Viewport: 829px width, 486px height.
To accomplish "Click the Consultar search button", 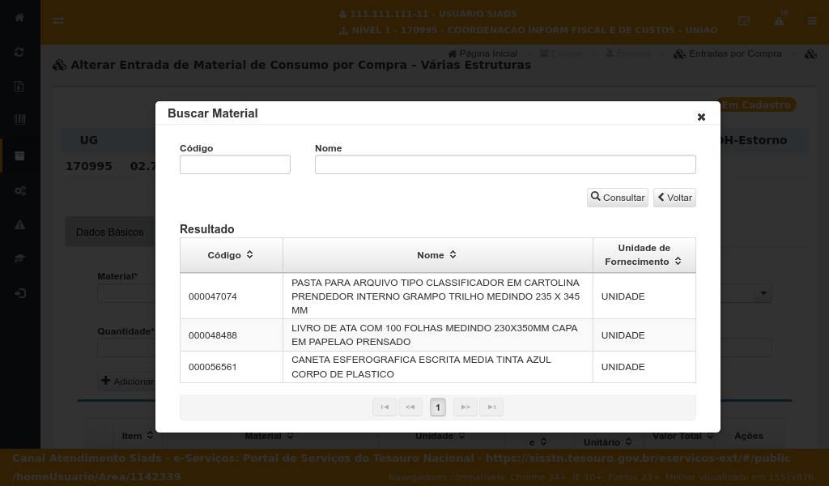I will 617,198.
